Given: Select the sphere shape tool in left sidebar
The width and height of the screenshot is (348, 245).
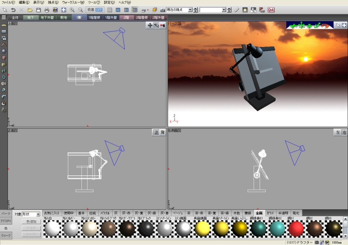Looking at the screenshot, I should [3, 51].
